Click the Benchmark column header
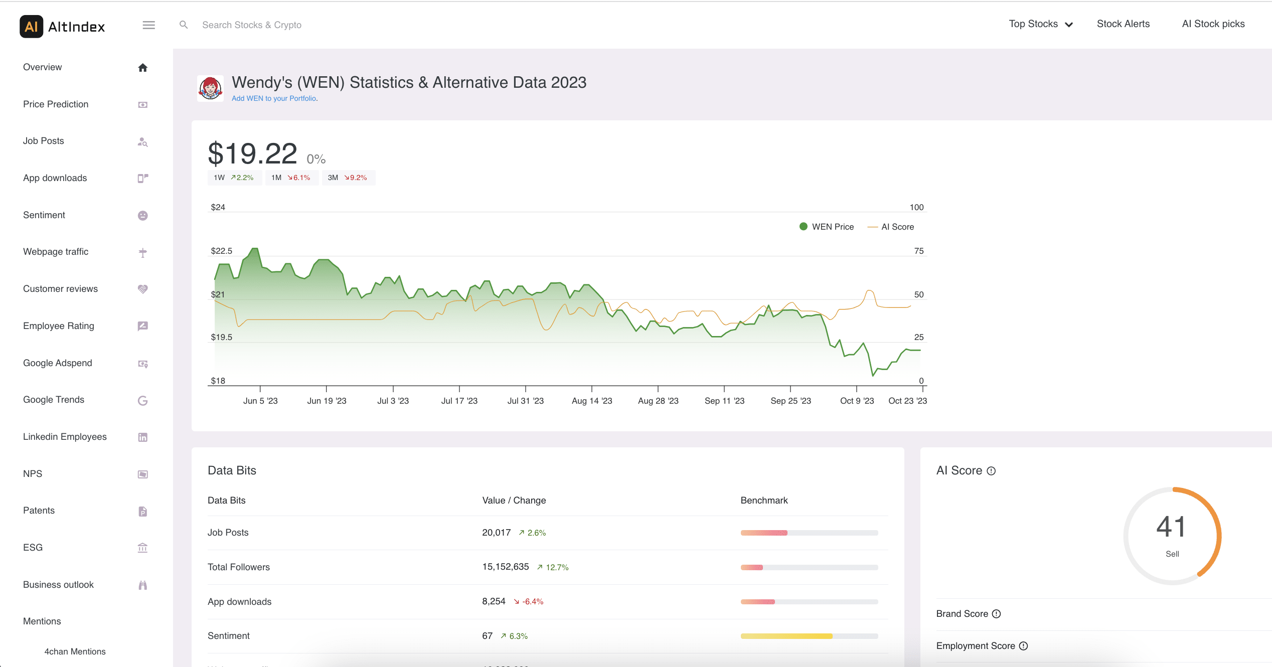Viewport: 1272px width, 667px height. [x=764, y=501]
